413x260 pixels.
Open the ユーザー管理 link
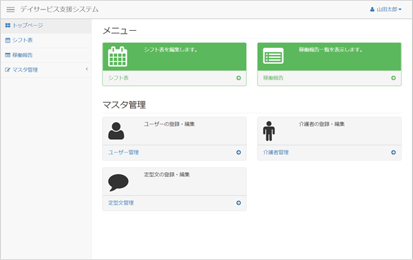pyautogui.click(x=123, y=152)
